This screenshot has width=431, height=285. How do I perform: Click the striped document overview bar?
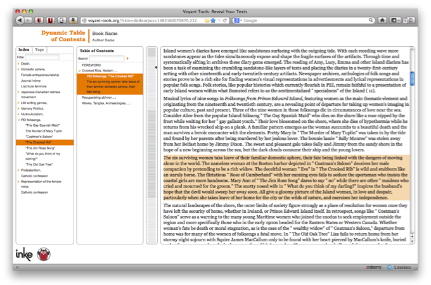click(151, 146)
